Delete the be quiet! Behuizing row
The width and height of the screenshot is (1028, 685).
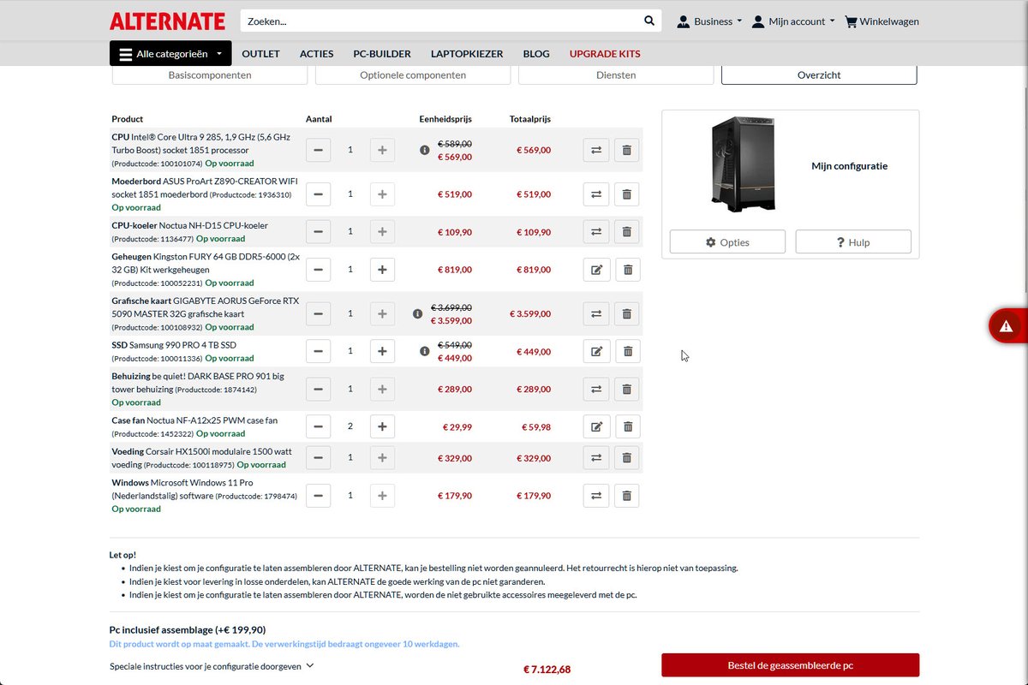626,389
